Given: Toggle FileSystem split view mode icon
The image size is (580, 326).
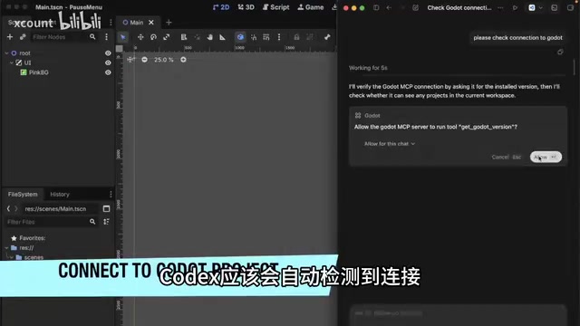Looking at the screenshot, I should pos(107,209).
